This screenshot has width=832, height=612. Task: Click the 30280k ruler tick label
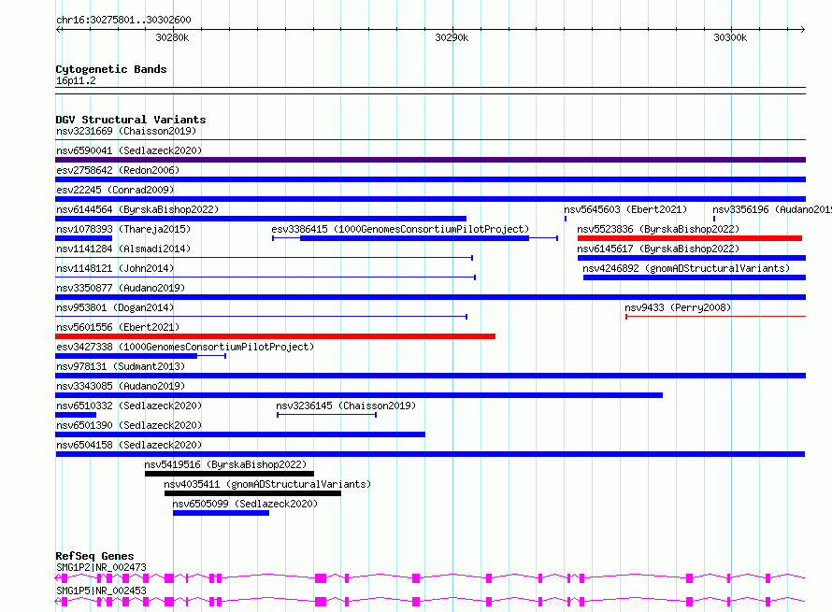point(172,37)
